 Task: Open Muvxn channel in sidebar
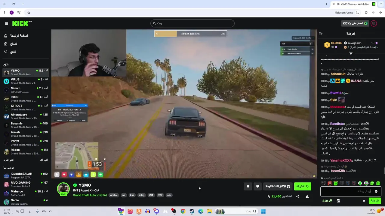tap(26, 90)
